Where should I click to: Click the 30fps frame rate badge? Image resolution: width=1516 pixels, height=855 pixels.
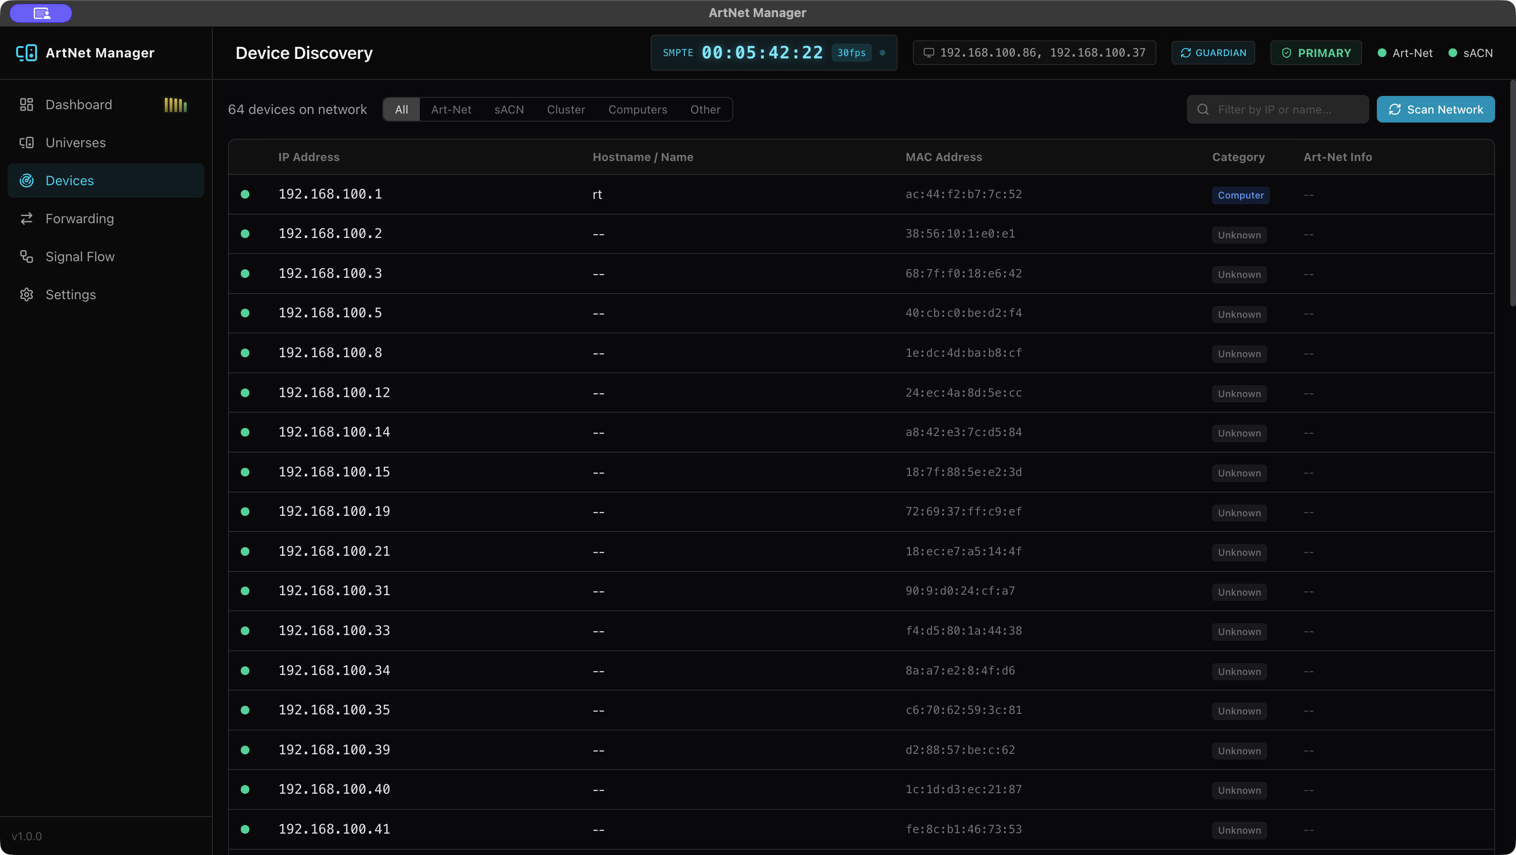[x=851, y=53]
